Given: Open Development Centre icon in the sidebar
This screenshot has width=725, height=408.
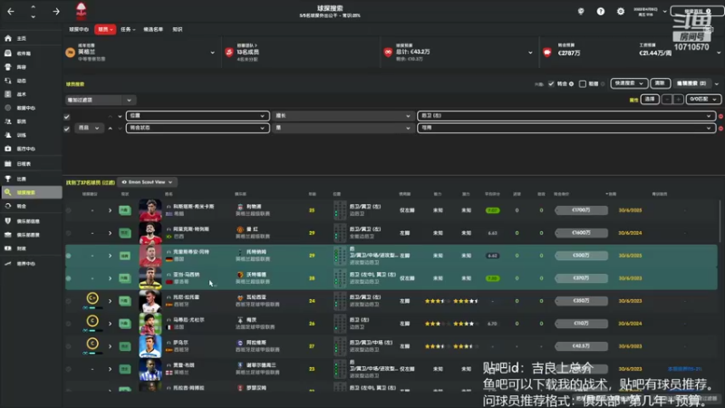Looking at the screenshot, I should pyautogui.click(x=8, y=264).
